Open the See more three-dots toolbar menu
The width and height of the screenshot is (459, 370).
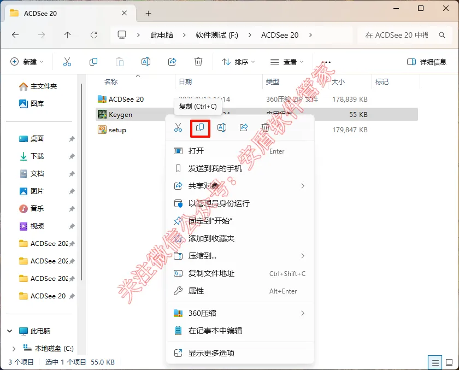[x=326, y=62]
